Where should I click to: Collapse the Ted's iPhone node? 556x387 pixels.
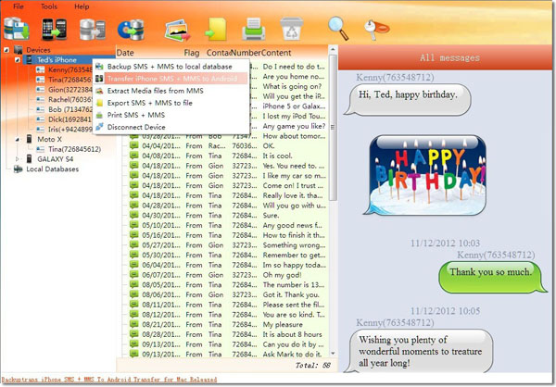coord(18,60)
